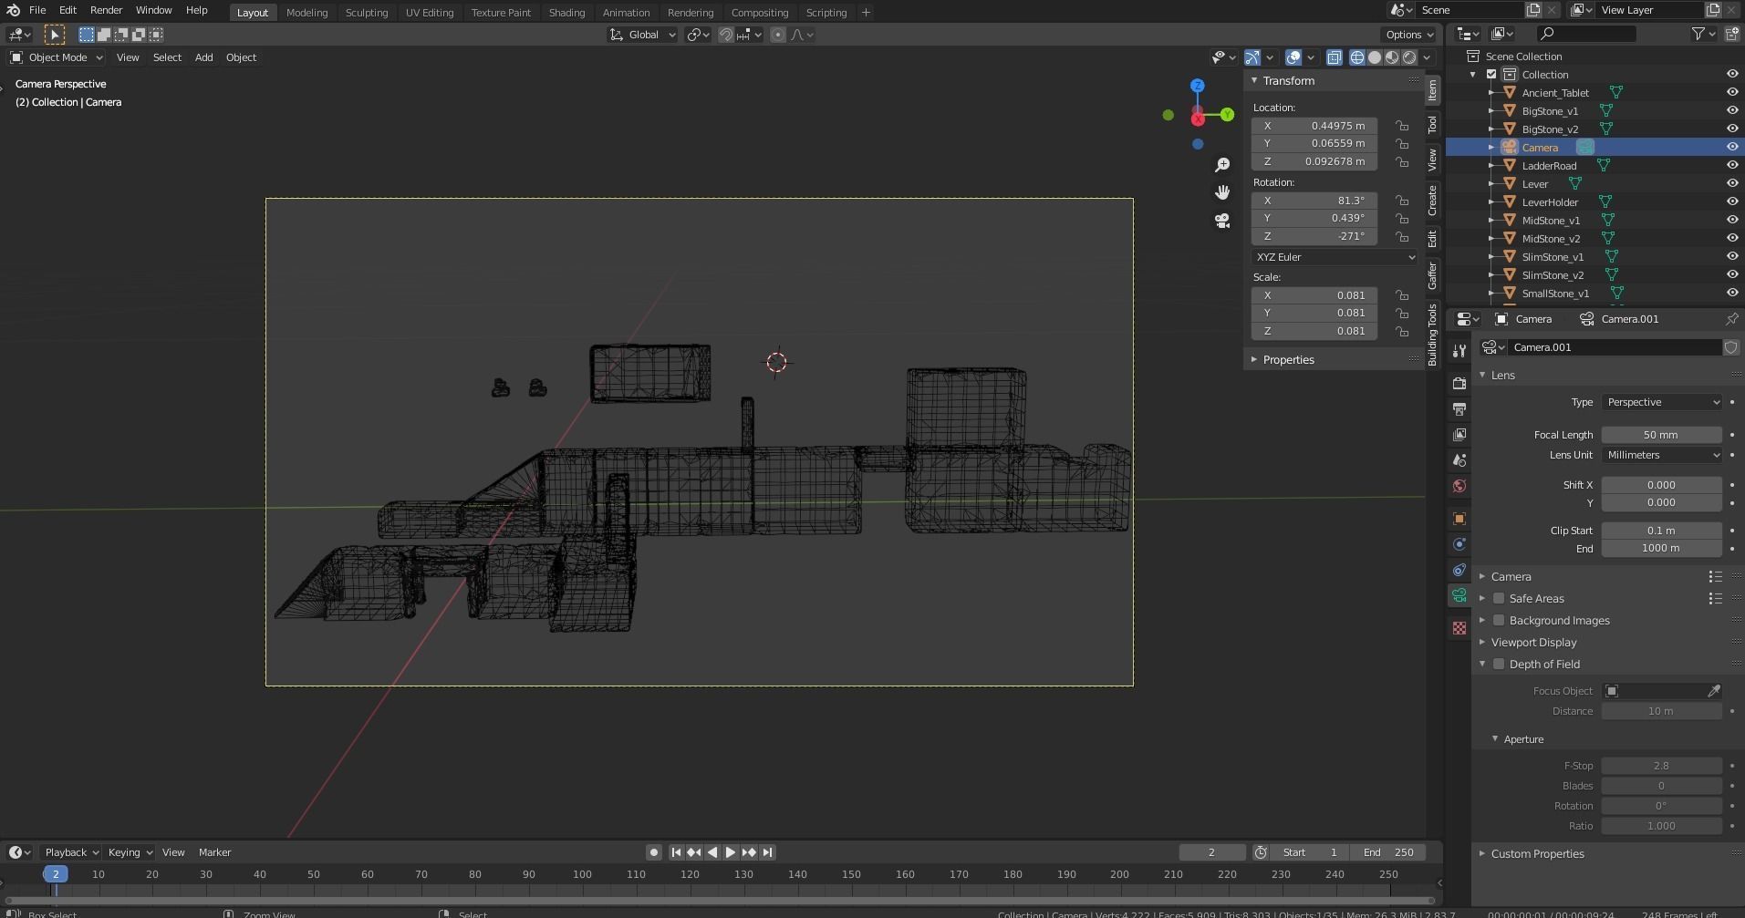Open the Object properties tab icon
The image size is (1745, 918).
click(x=1459, y=519)
